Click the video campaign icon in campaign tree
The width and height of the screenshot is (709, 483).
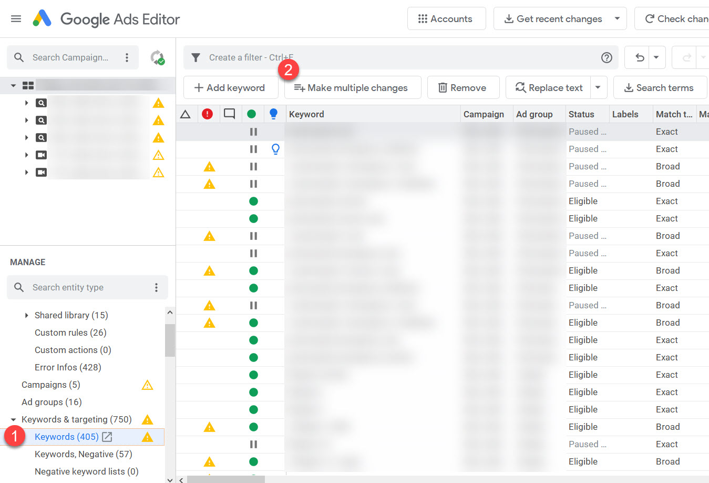coord(41,155)
